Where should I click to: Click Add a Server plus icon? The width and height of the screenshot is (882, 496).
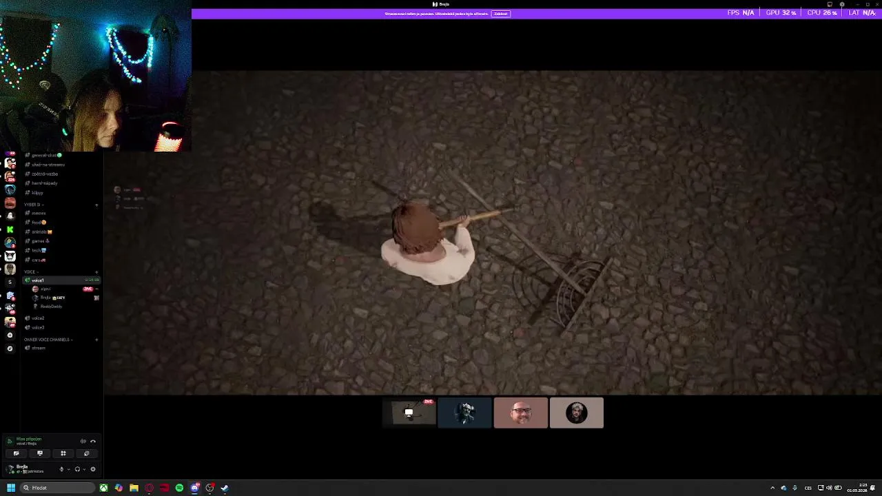click(x=10, y=335)
